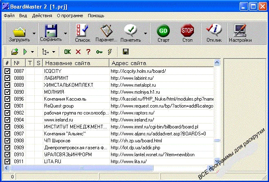The width and height of the screenshot is (269, 182).
Task: Toggle checkbox for МОЛНИЯ row
Action: click(7, 92)
